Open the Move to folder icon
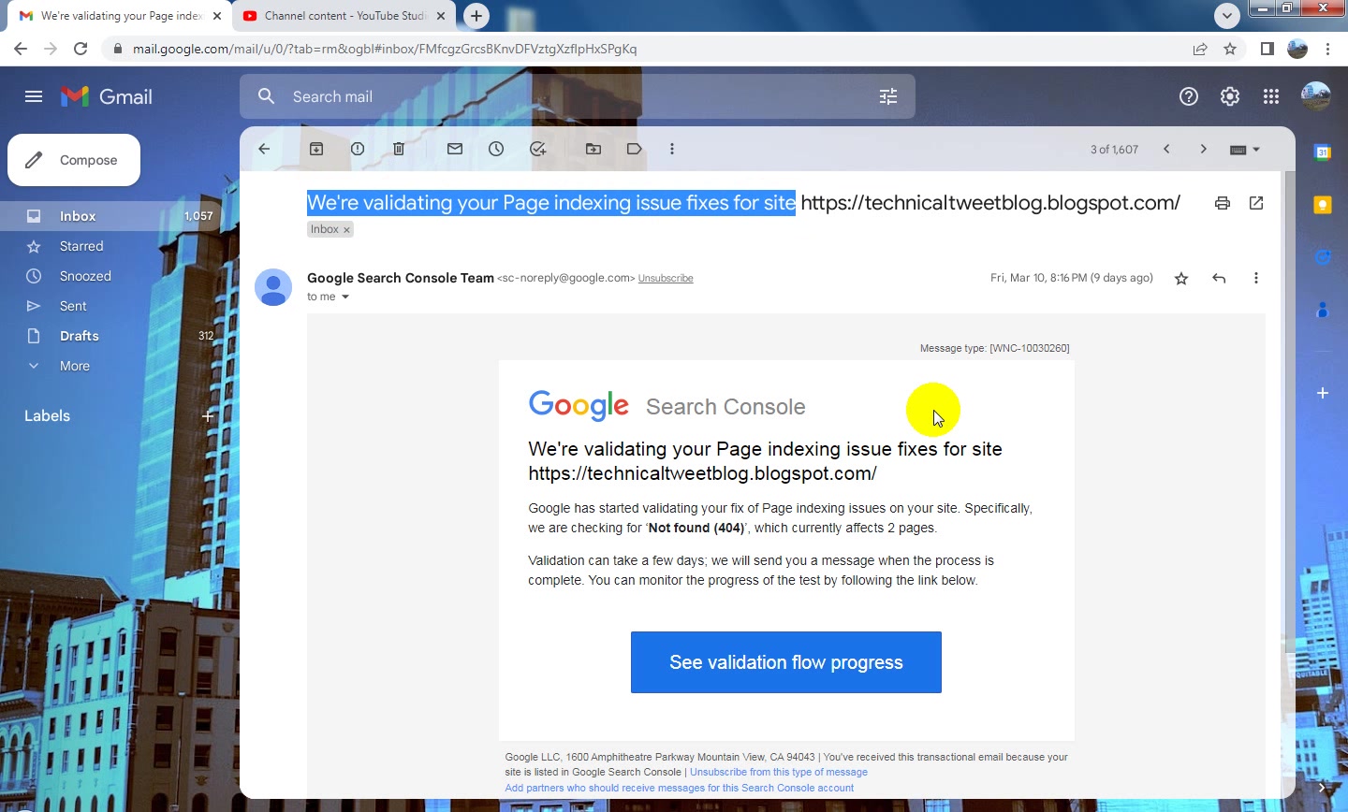 tap(593, 149)
